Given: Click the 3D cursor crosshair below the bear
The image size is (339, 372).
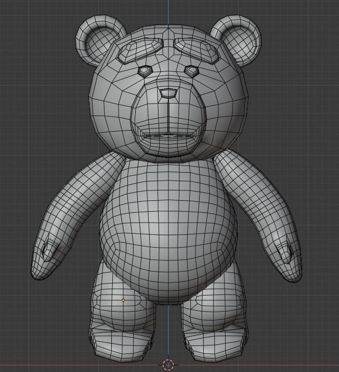Looking at the screenshot, I should pos(168,364).
